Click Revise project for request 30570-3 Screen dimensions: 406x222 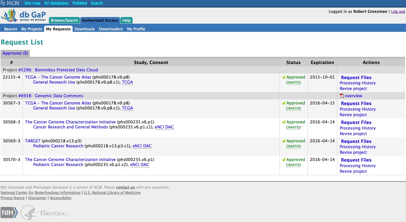point(353,171)
